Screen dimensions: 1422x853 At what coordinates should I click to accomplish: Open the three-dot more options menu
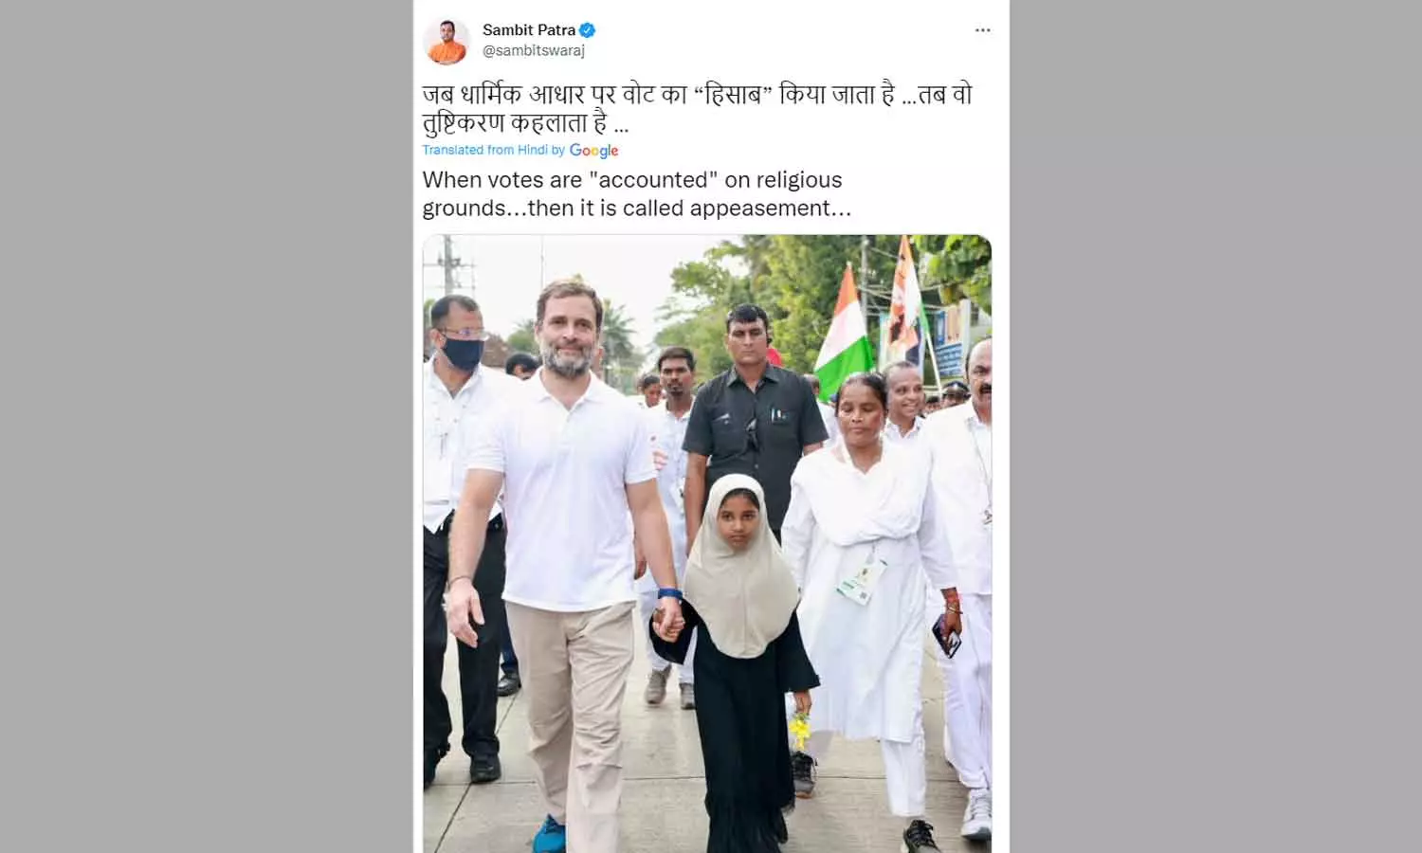coord(982,30)
